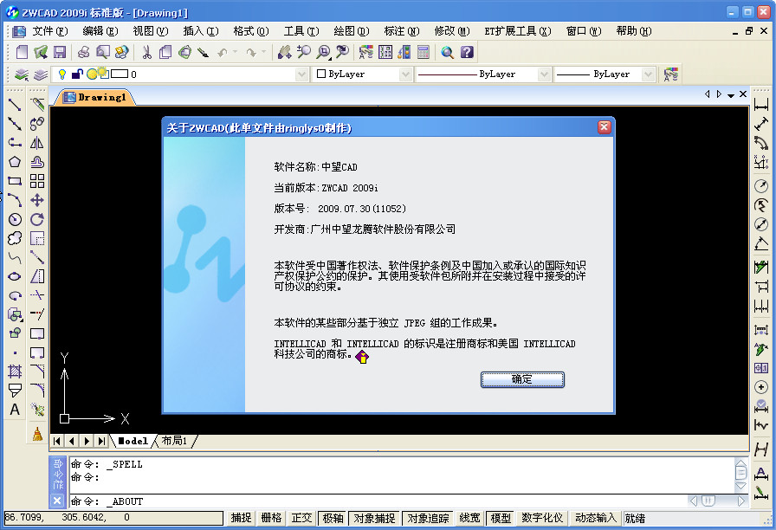This screenshot has width=776, height=530.
Task: Select the Move modify tool
Action: (37, 200)
